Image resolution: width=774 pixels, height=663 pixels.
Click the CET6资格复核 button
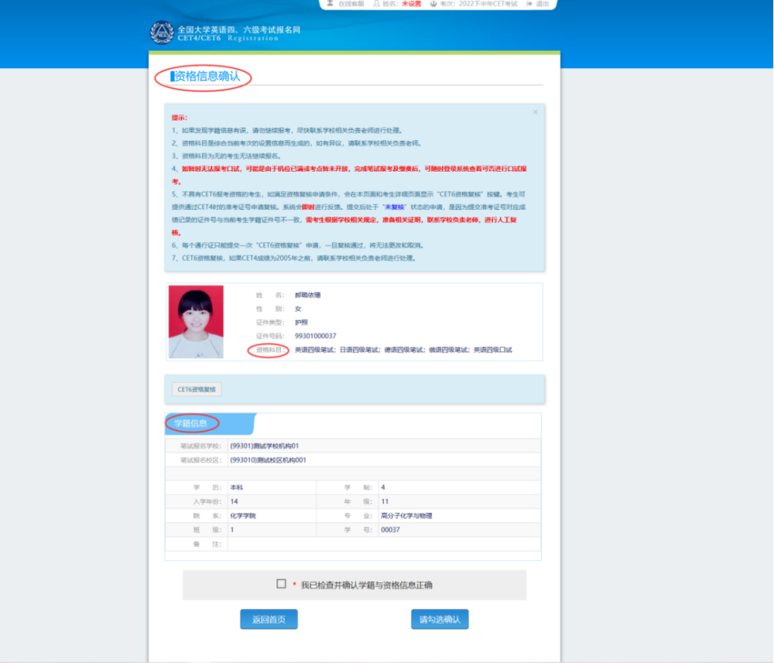197,390
